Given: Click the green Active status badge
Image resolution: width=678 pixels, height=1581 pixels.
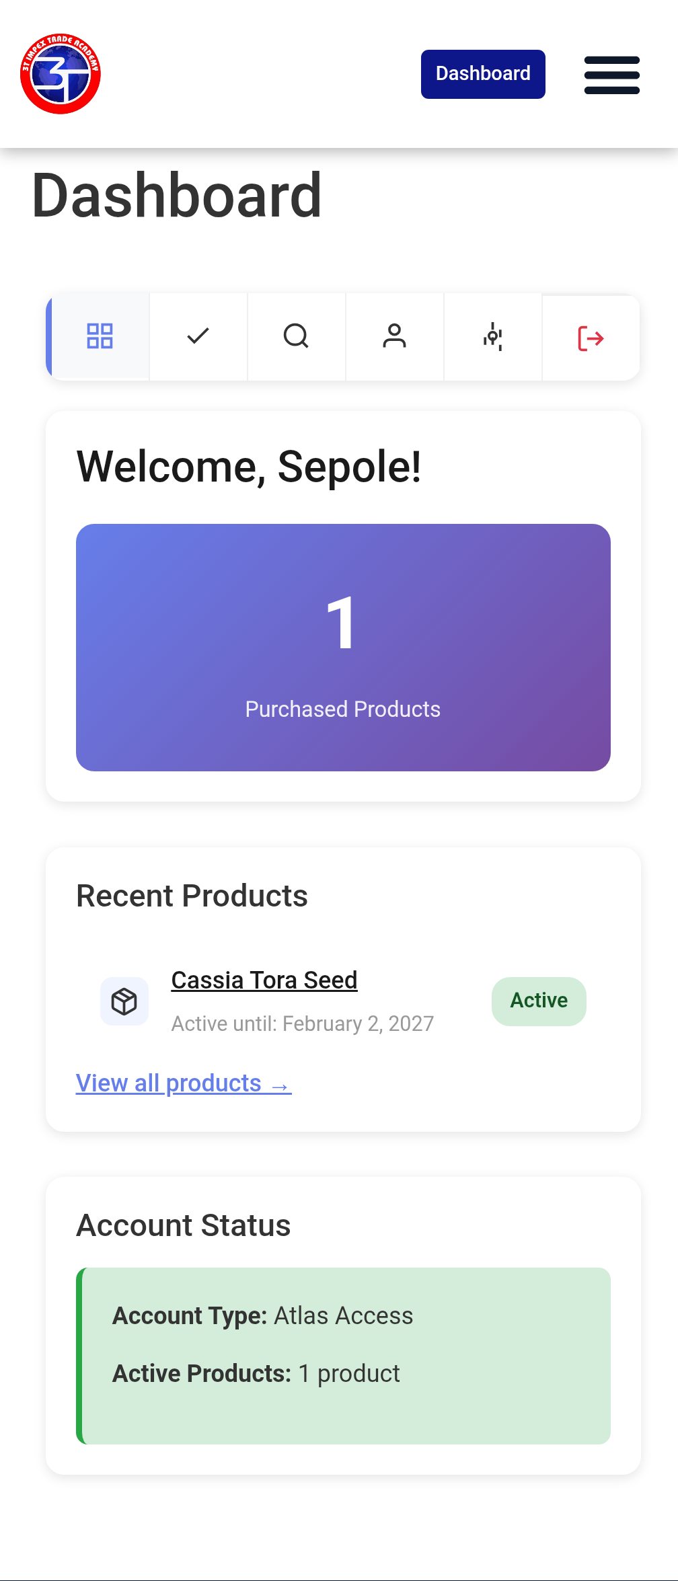Looking at the screenshot, I should [539, 1001].
